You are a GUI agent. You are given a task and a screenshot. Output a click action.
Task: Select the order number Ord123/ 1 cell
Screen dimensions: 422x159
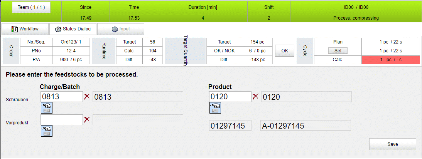pos(71,42)
